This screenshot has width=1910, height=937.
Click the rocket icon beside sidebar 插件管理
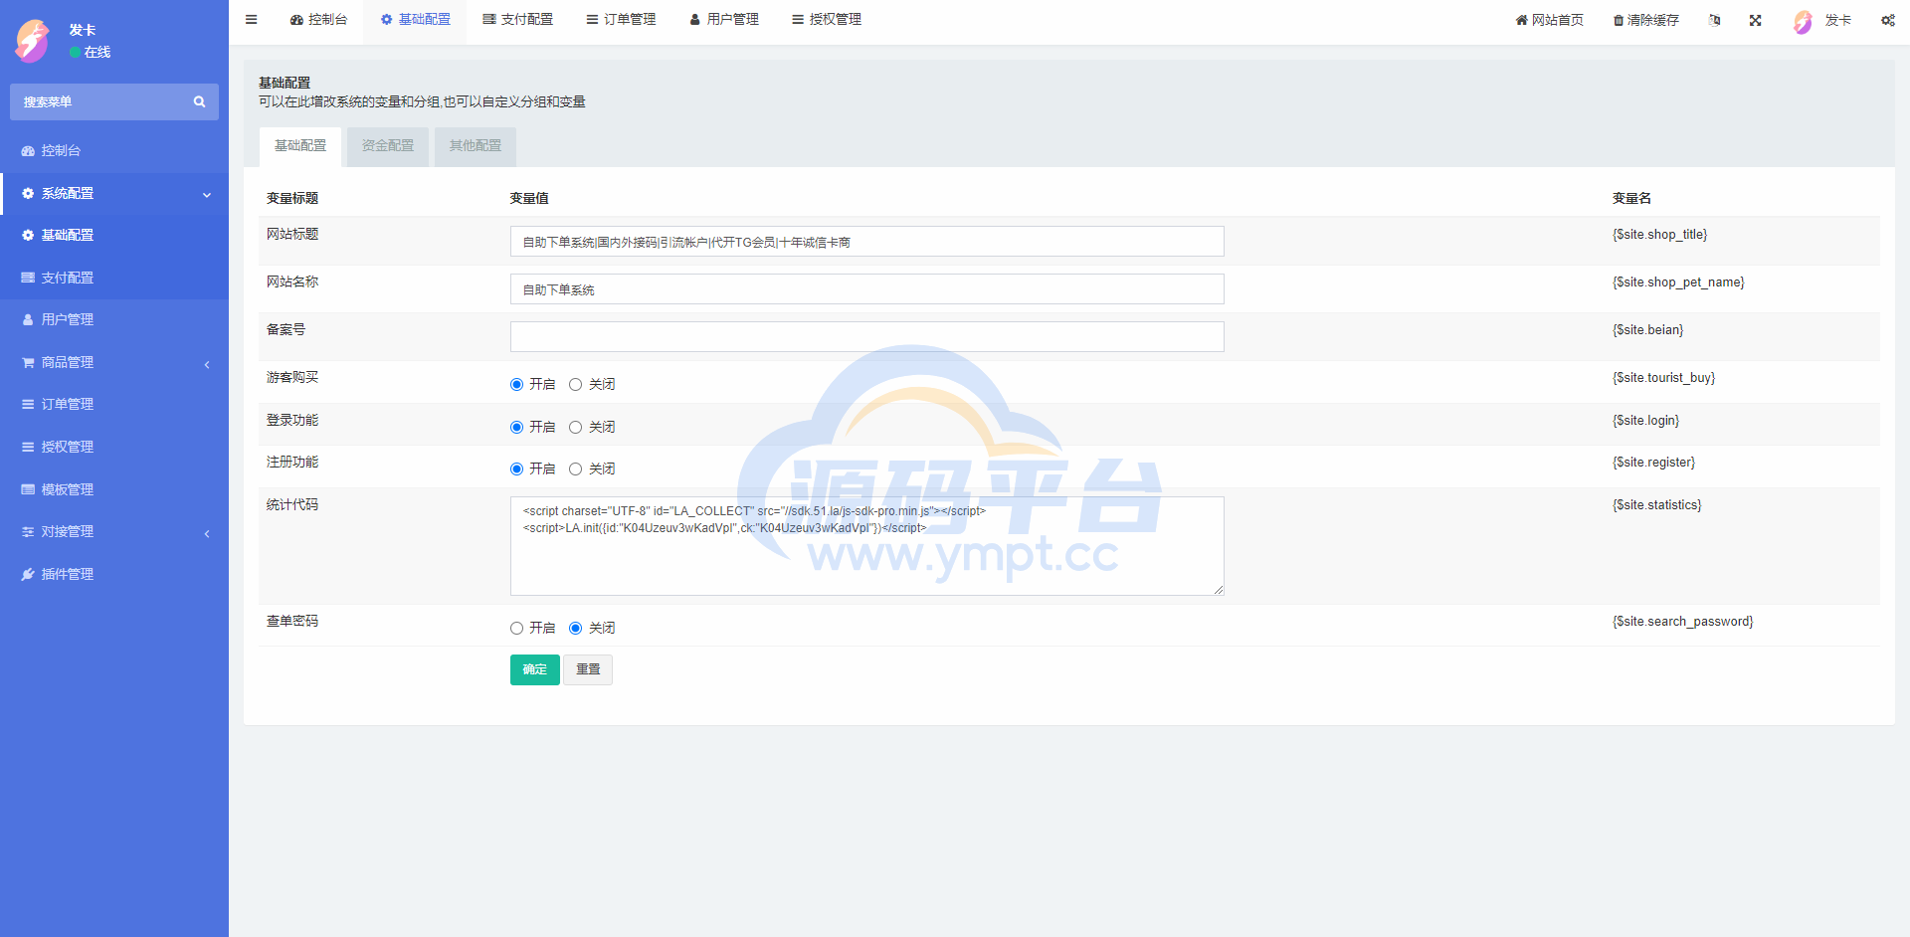[x=28, y=574]
